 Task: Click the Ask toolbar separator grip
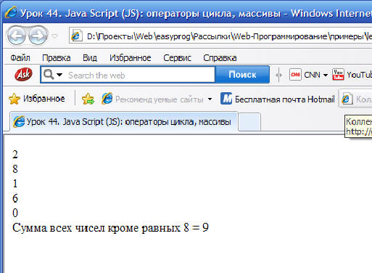click(x=278, y=75)
